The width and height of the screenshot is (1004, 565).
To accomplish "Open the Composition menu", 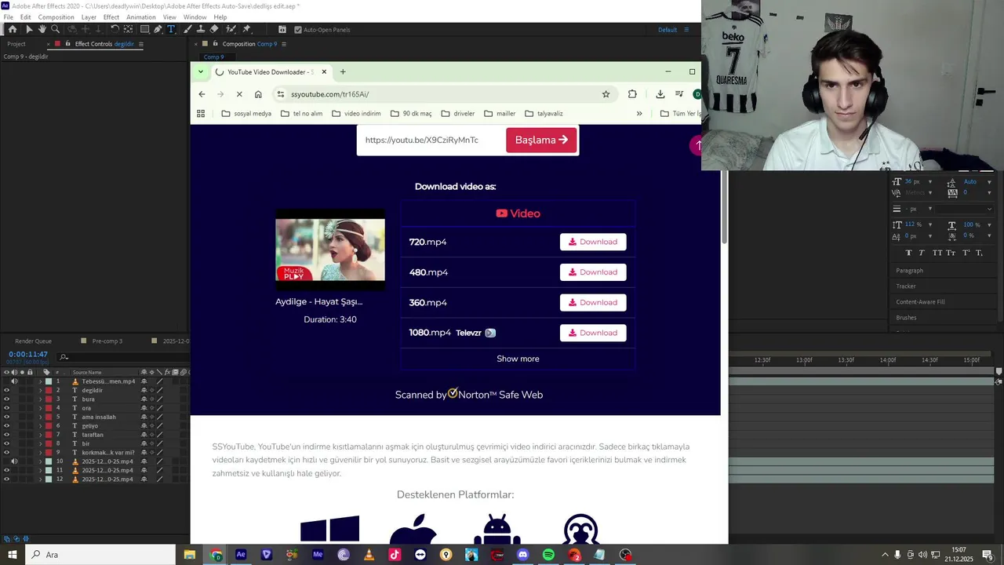I will coord(56,17).
